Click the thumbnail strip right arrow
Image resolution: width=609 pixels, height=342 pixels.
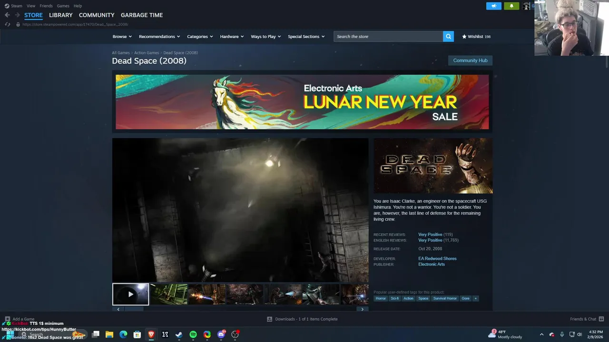[363, 309]
